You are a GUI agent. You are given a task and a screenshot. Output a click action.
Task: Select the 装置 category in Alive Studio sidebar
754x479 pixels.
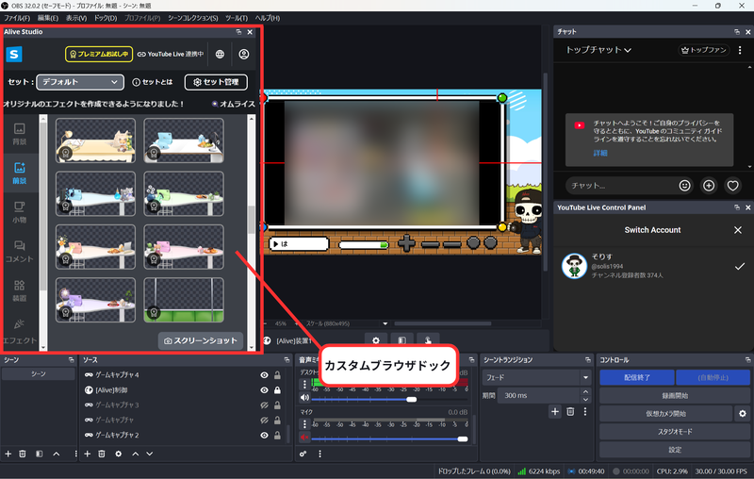click(19, 291)
